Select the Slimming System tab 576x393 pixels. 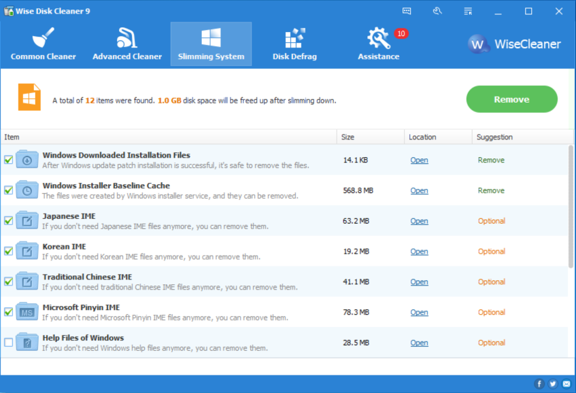click(x=211, y=44)
